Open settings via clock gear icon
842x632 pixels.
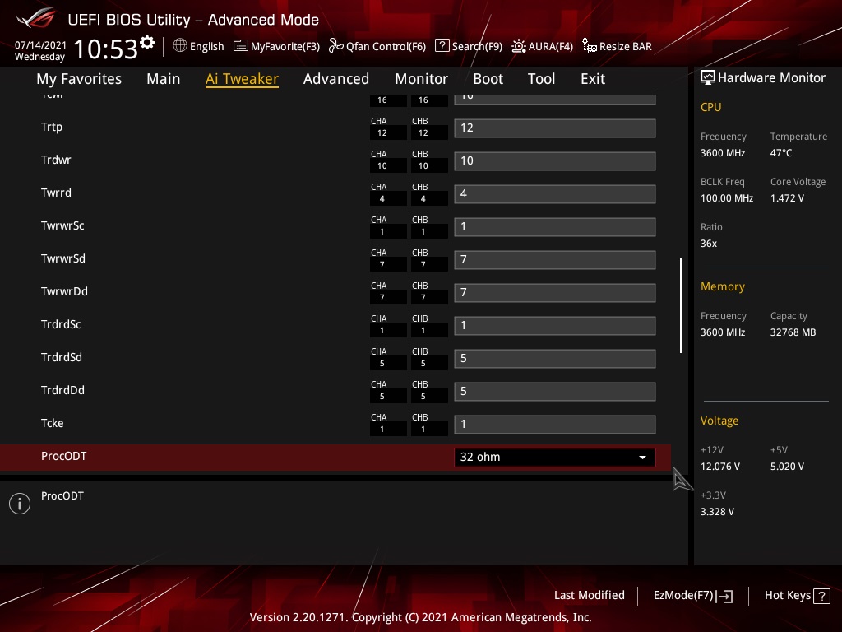point(147,43)
